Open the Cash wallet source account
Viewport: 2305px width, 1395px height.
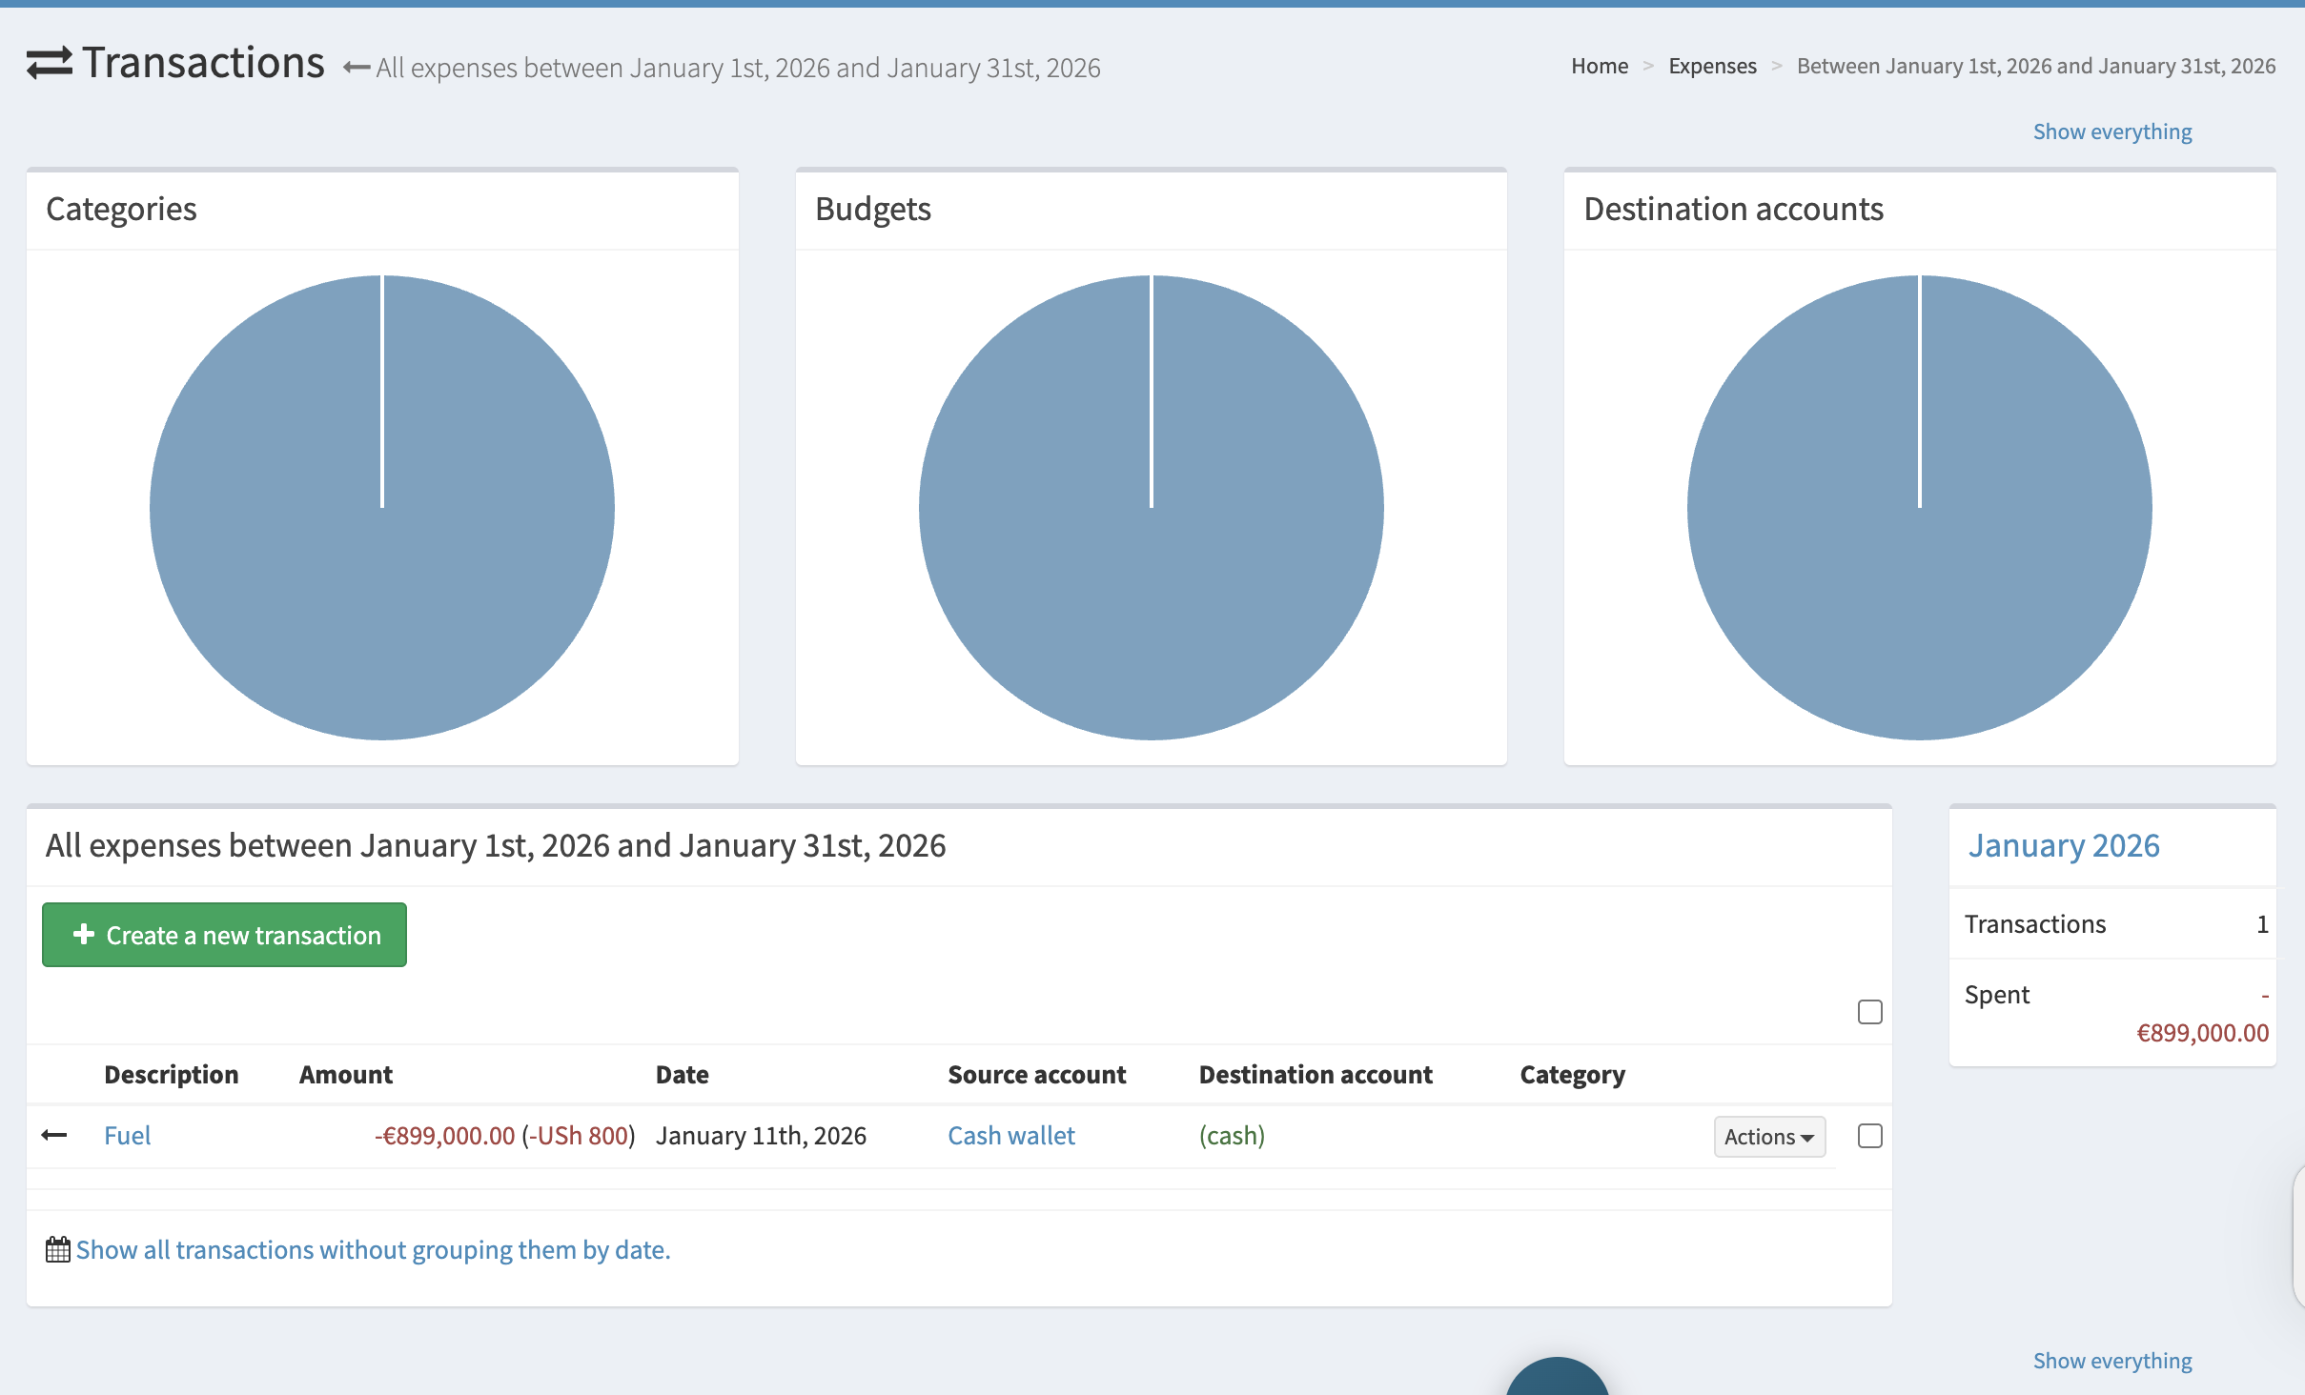tap(1010, 1135)
